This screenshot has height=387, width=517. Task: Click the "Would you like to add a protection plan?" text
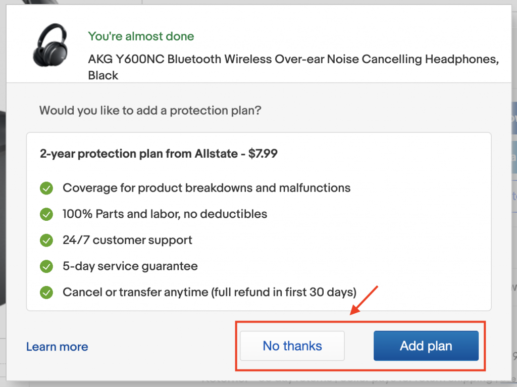[150, 110]
